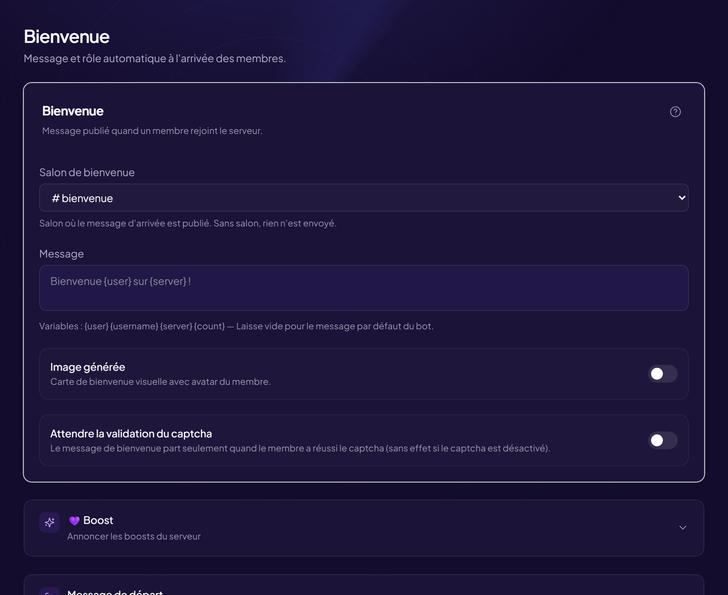This screenshot has width=728, height=595.
Task: Expand the Boost section chevron
Action: 683,528
